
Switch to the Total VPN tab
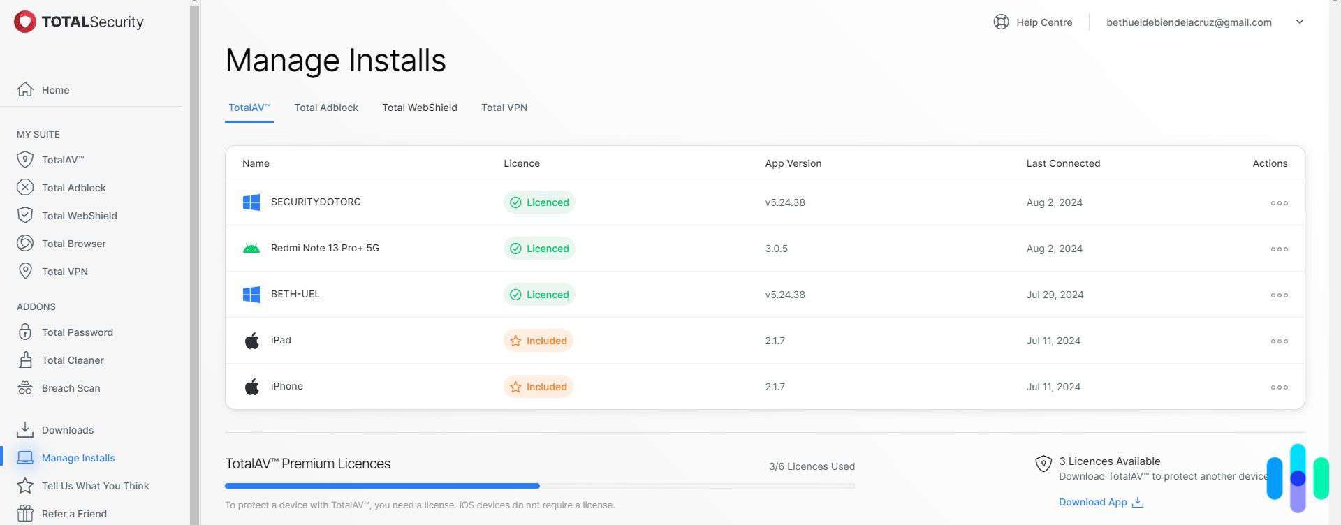tap(504, 108)
